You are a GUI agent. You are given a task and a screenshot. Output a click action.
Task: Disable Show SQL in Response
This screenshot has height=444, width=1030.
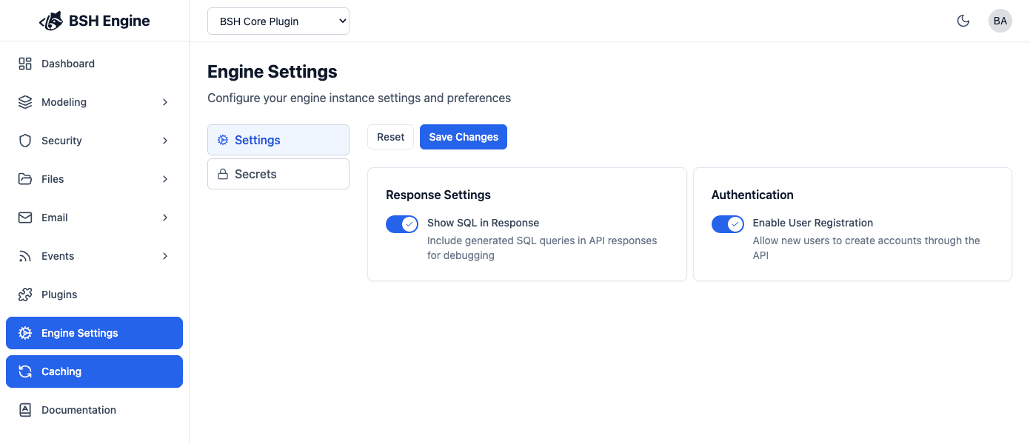coord(402,223)
